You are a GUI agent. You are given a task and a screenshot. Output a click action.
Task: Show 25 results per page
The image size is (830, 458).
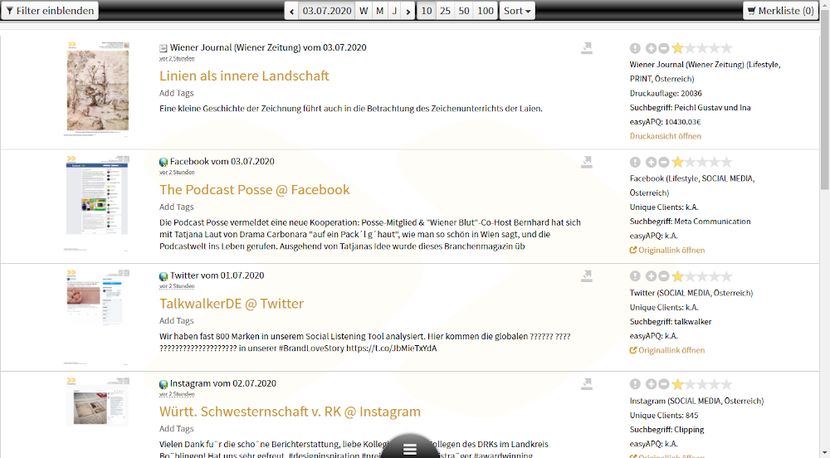click(445, 11)
